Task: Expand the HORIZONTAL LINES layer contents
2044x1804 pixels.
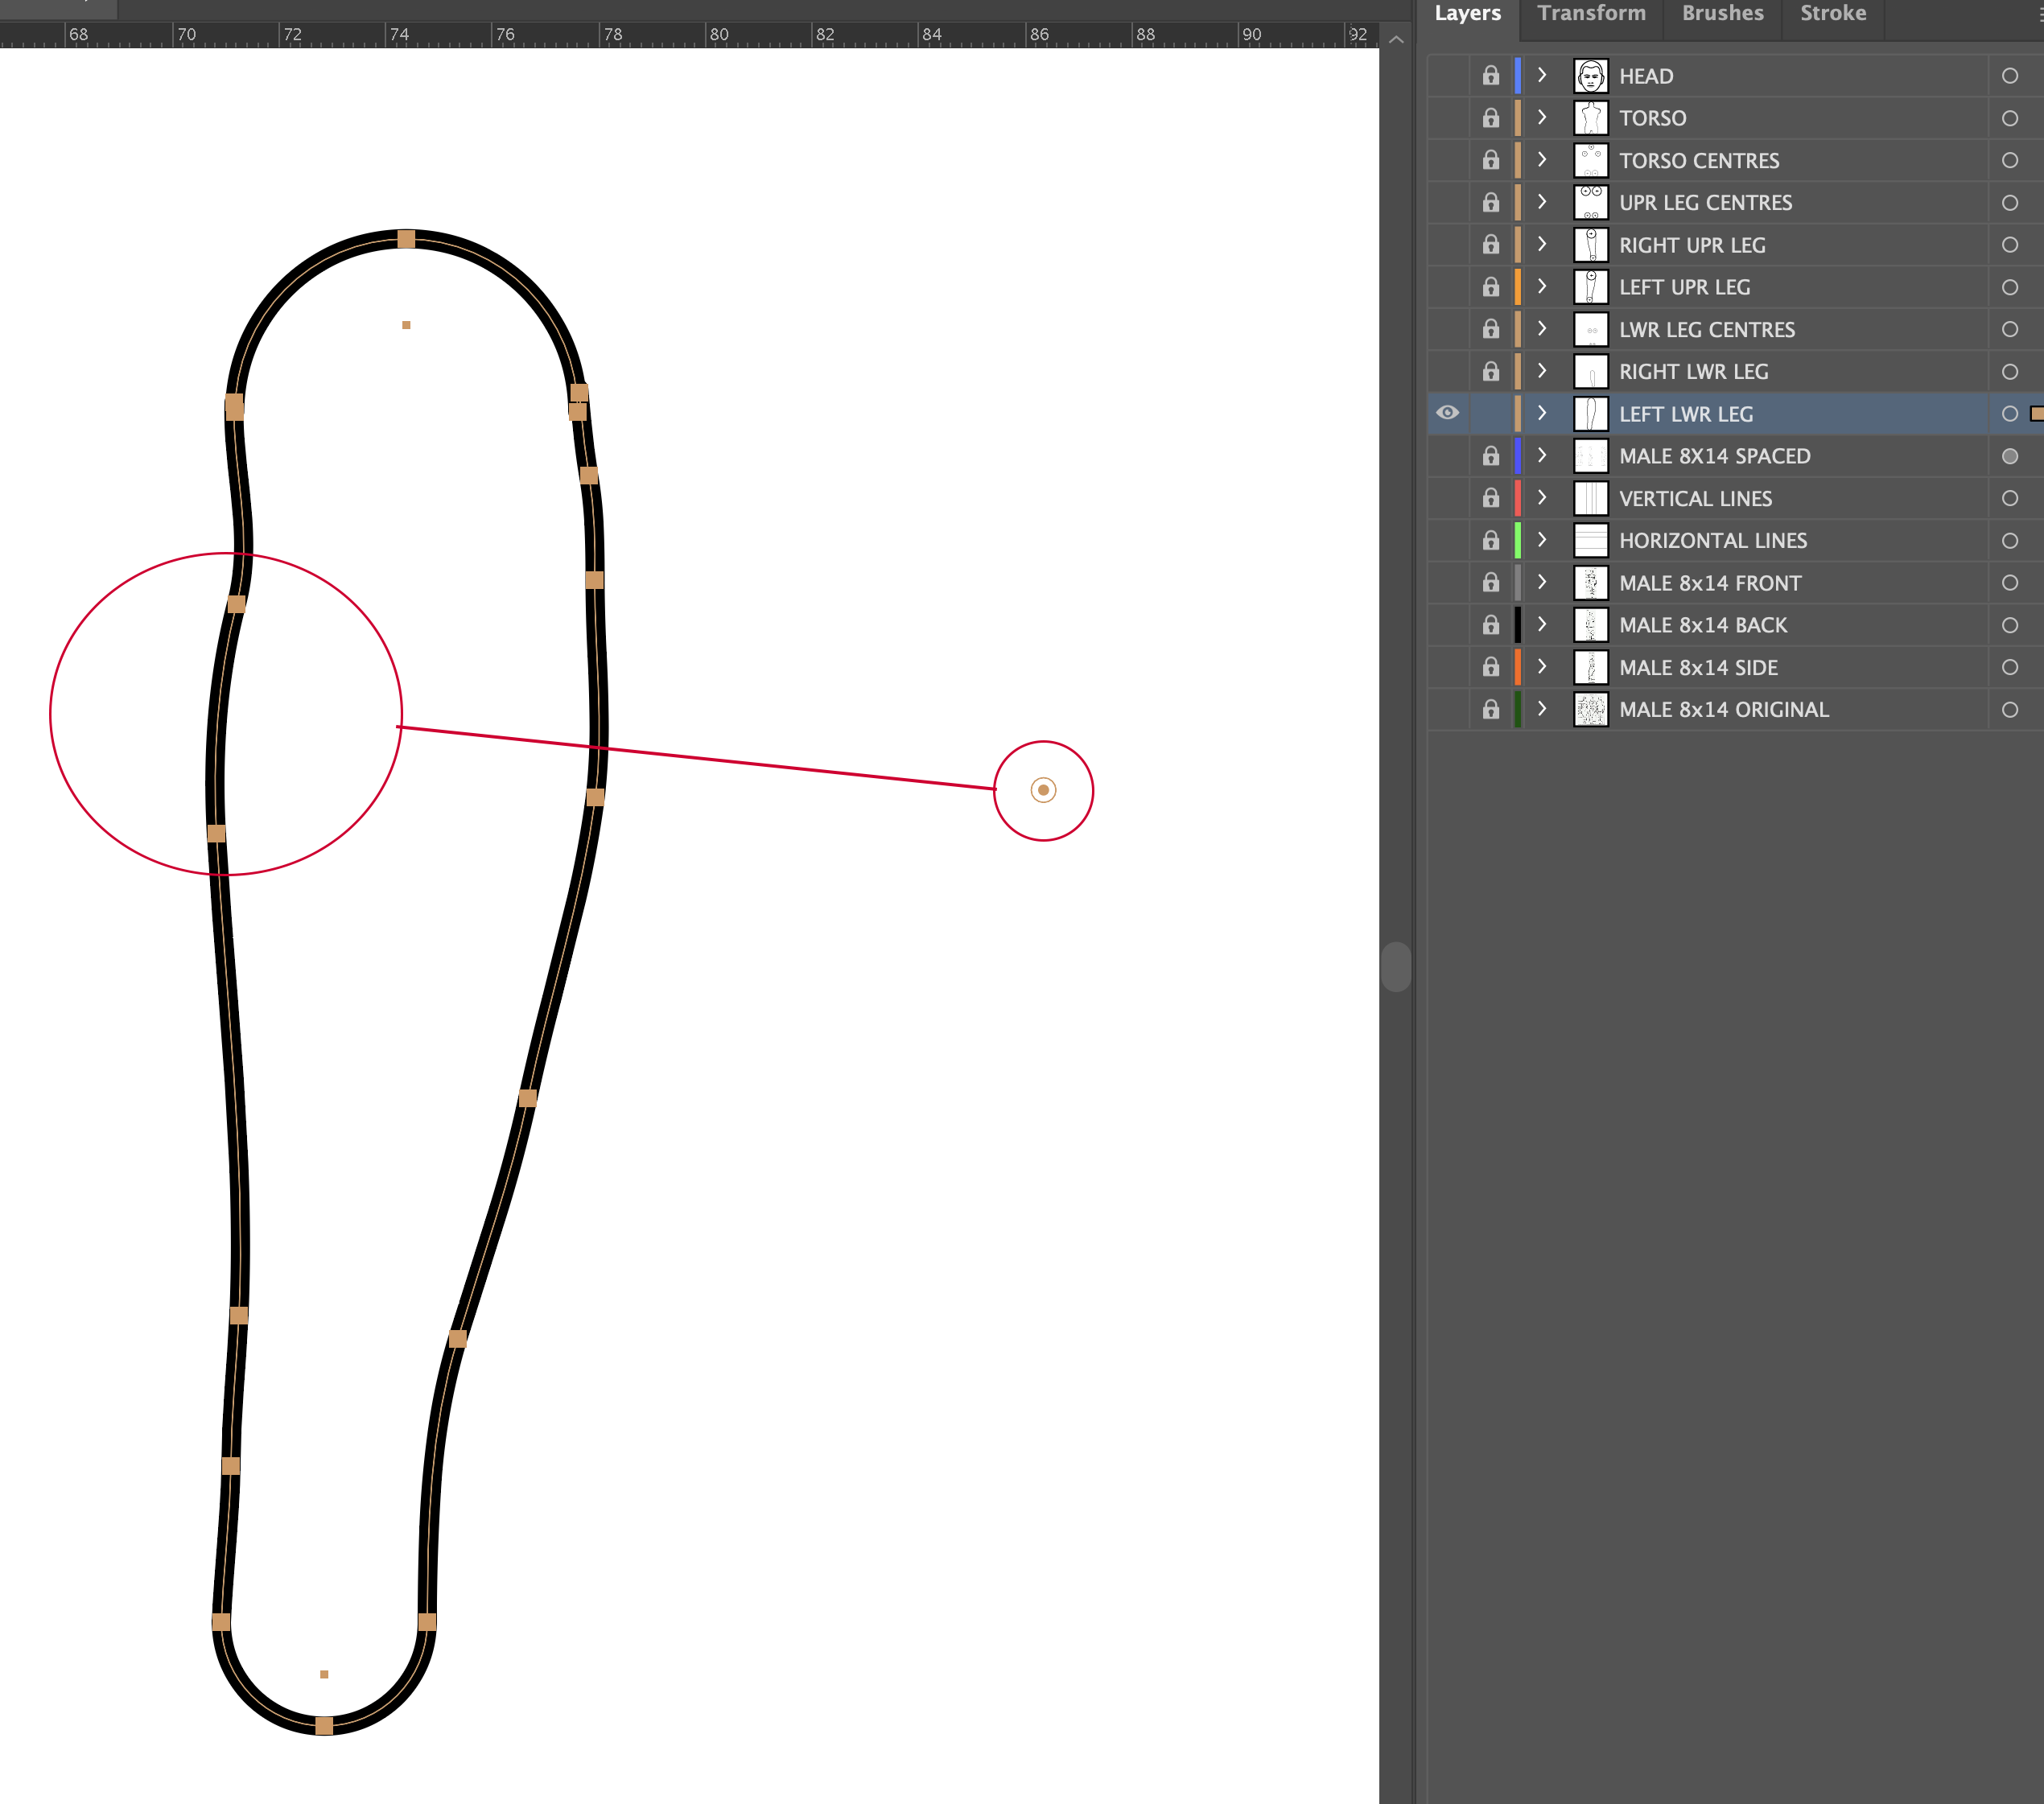Action: pyautogui.click(x=1542, y=540)
